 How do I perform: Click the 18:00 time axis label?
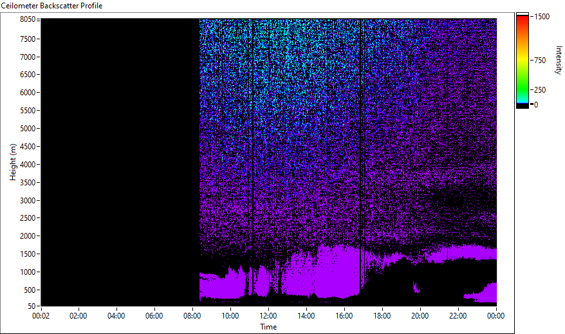tap(382, 316)
